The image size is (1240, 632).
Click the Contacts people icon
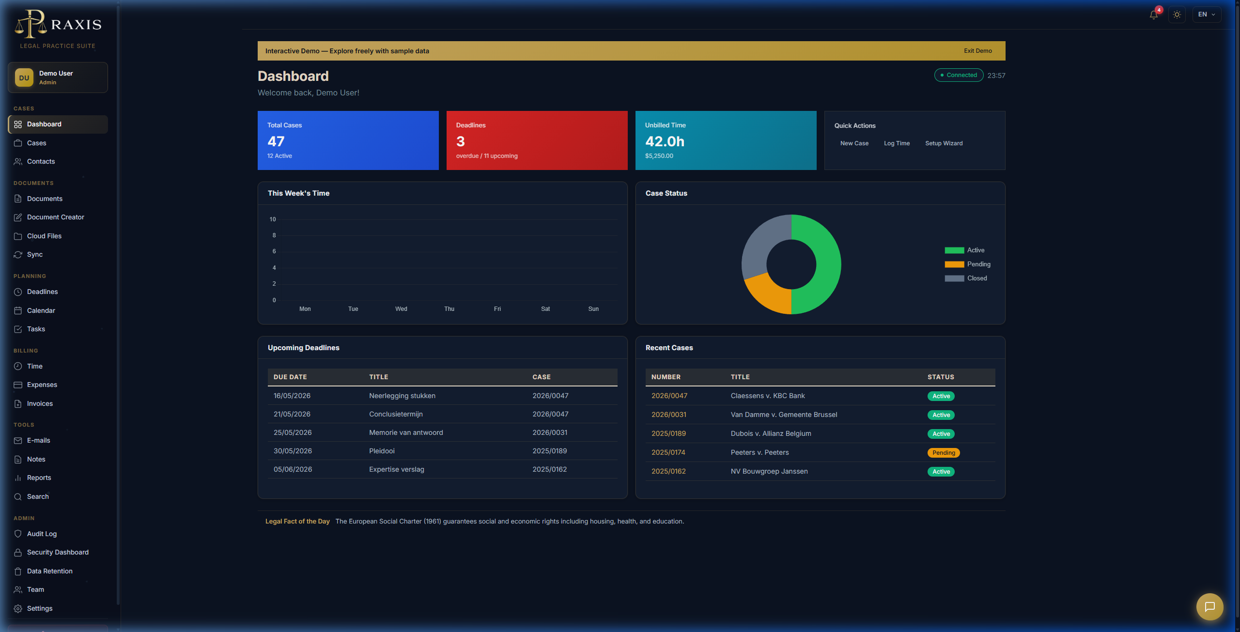pos(18,162)
